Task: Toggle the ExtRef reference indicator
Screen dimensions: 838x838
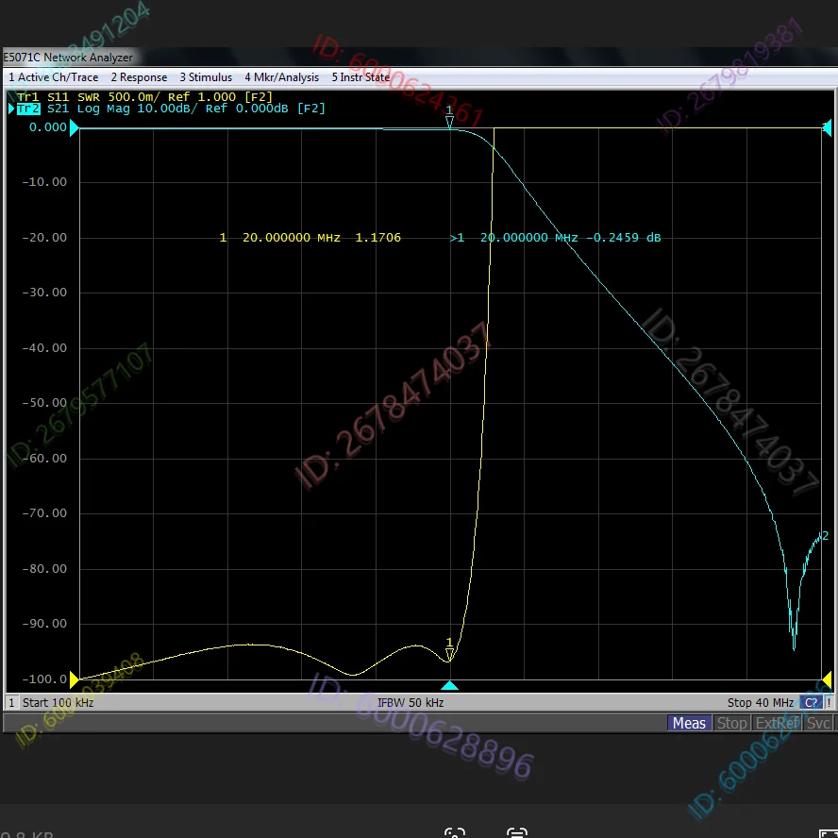Action: (777, 723)
